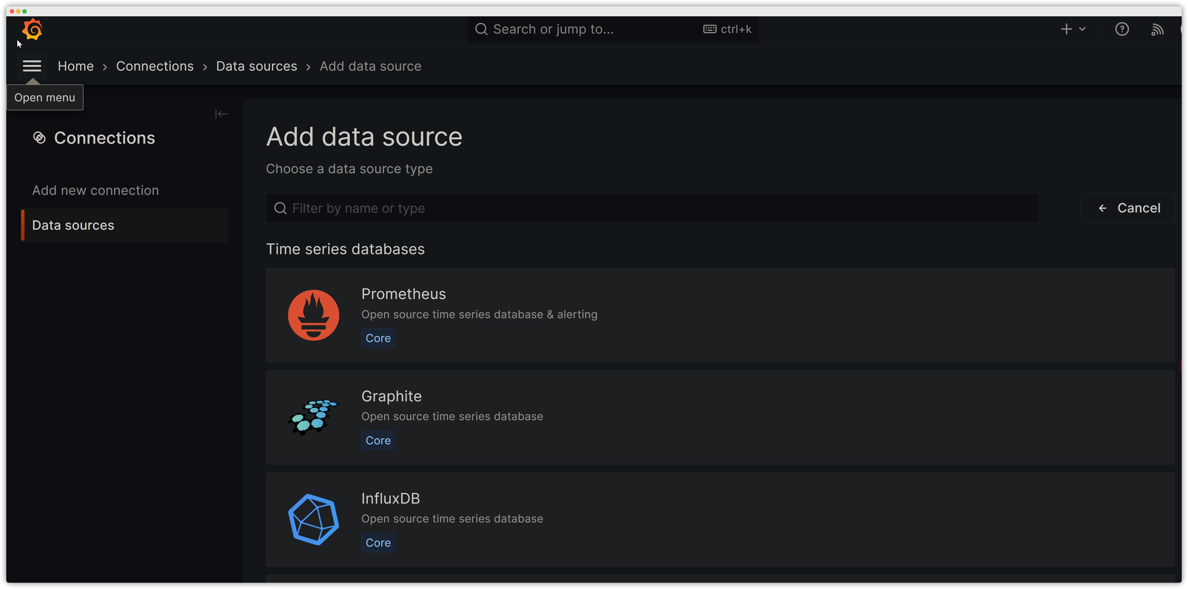Click the magnifier in the filter box
Viewport: 1188px width, 589px height.
(x=280, y=208)
